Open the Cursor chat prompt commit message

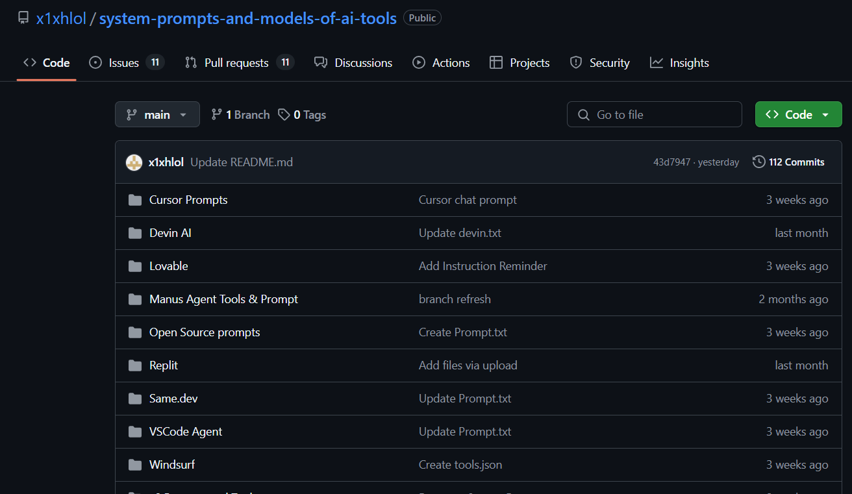point(468,200)
